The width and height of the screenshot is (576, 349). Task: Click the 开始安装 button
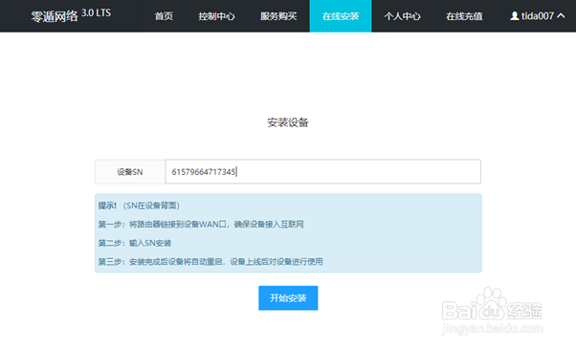click(x=288, y=298)
